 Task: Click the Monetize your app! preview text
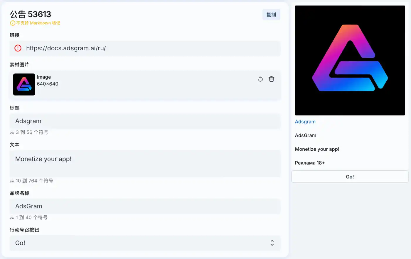(317, 149)
